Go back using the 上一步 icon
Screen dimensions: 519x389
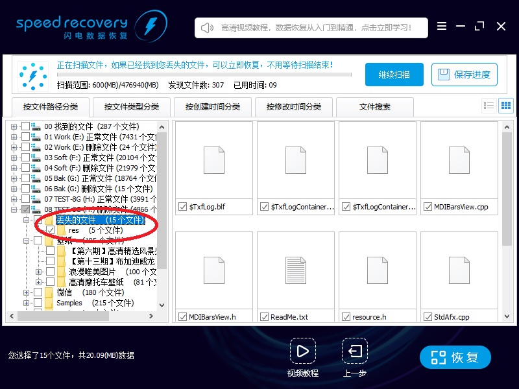354,351
